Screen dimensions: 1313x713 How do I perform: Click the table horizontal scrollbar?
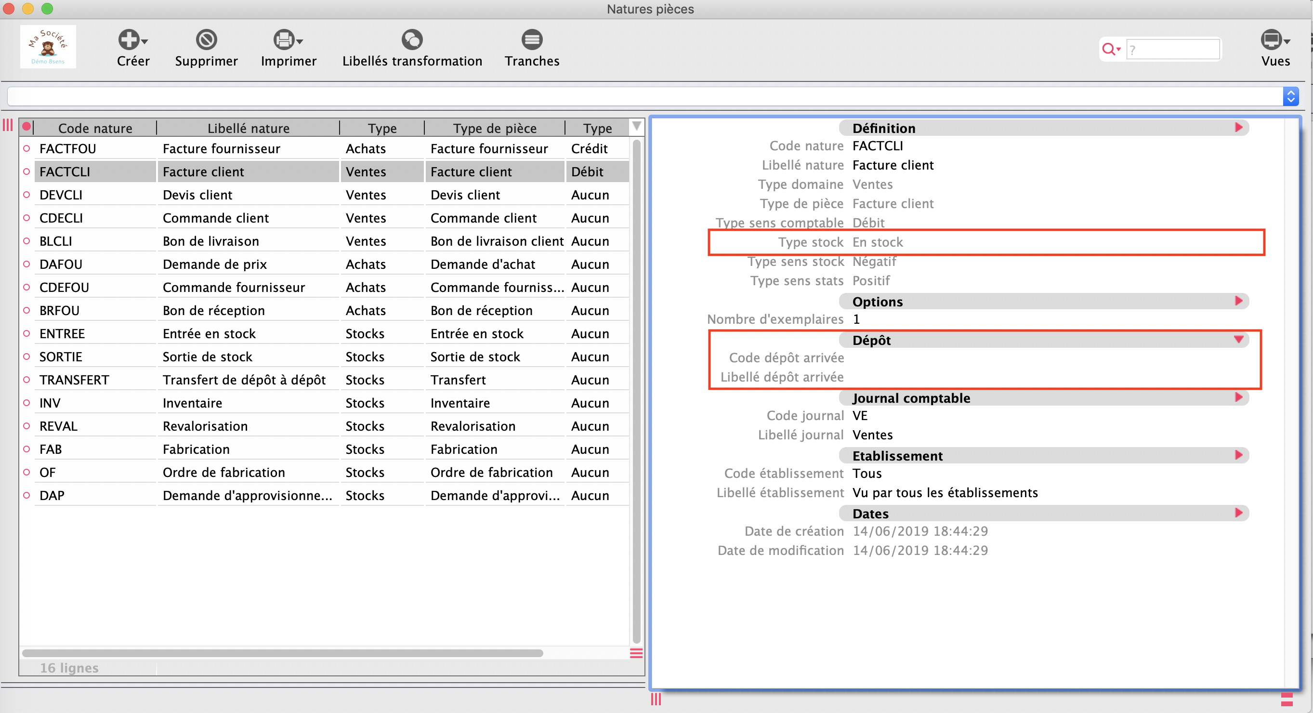(x=282, y=653)
